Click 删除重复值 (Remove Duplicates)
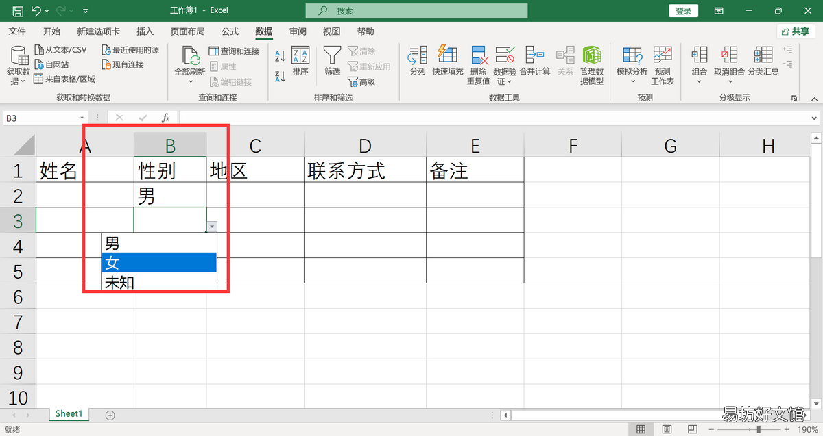 (x=479, y=66)
